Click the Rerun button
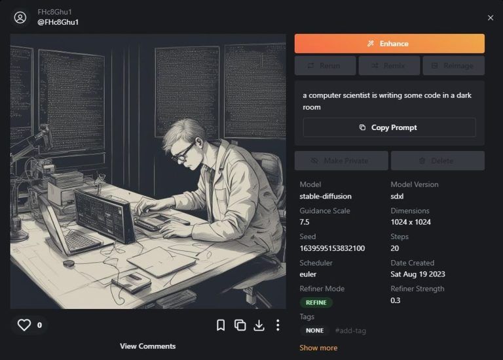Screen dimensions: 503x360 (325, 66)
